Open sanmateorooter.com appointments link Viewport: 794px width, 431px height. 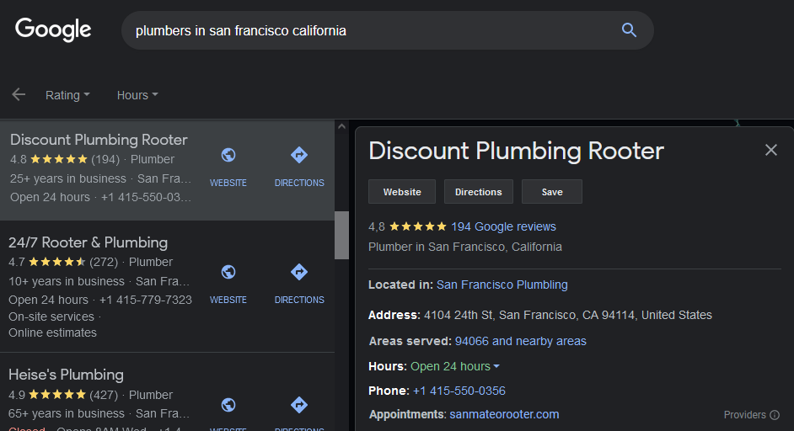(x=504, y=414)
